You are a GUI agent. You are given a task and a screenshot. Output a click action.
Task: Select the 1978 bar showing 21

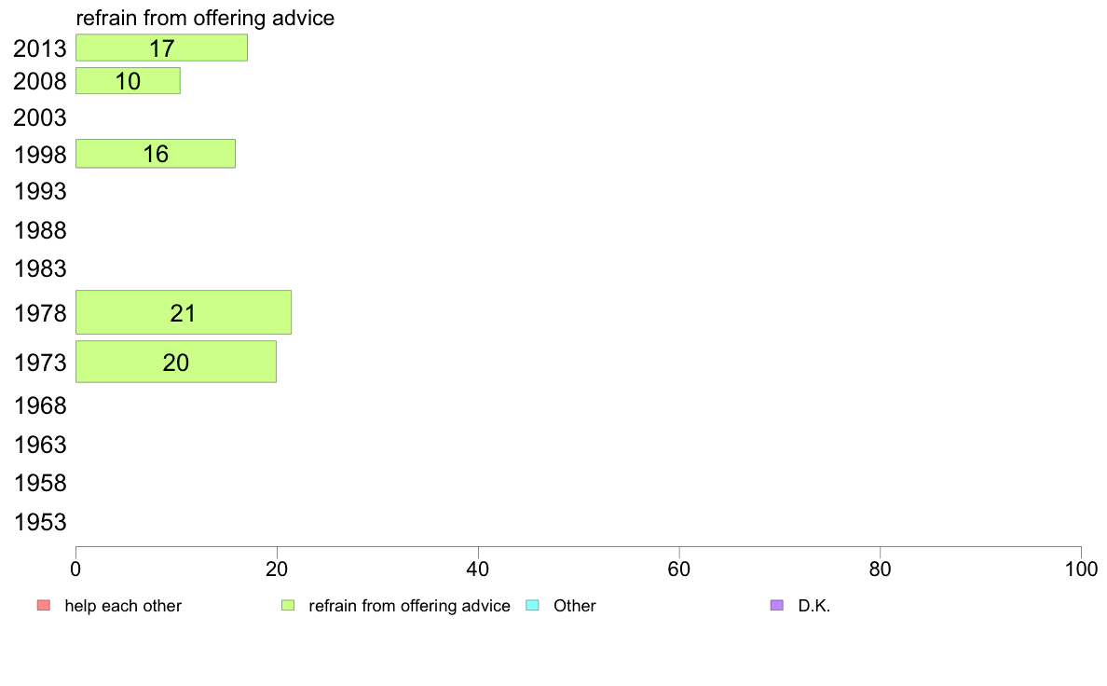click(x=184, y=312)
